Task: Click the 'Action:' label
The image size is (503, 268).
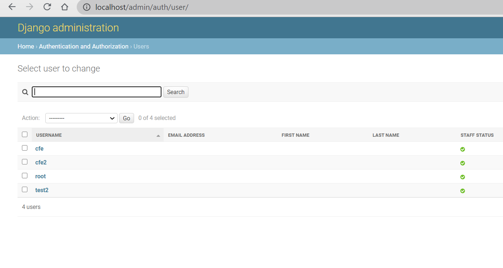Action: click(x=31, y=118)
